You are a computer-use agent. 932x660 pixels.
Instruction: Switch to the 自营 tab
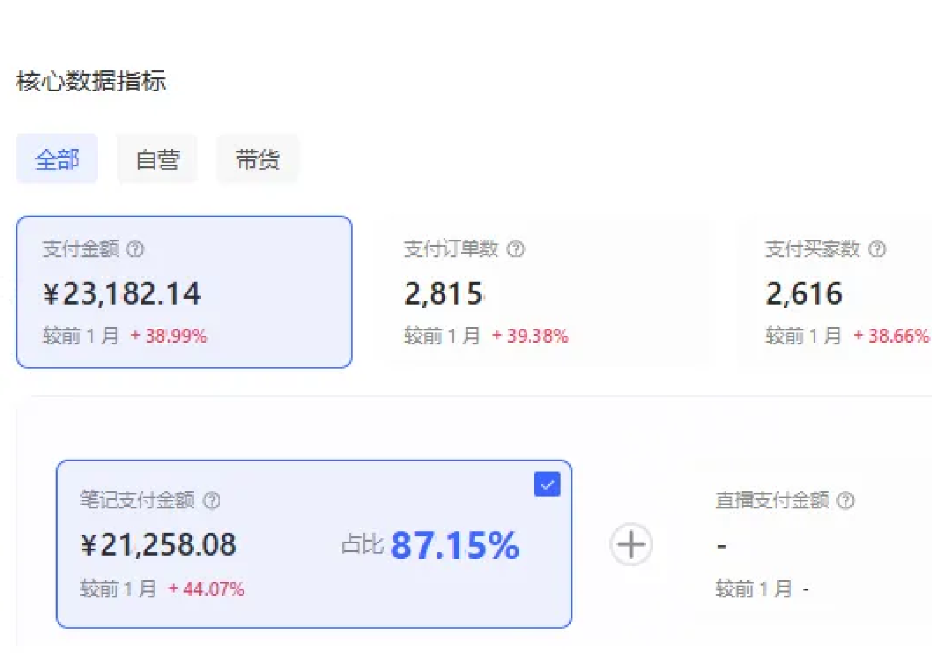[x=157, y=159]
